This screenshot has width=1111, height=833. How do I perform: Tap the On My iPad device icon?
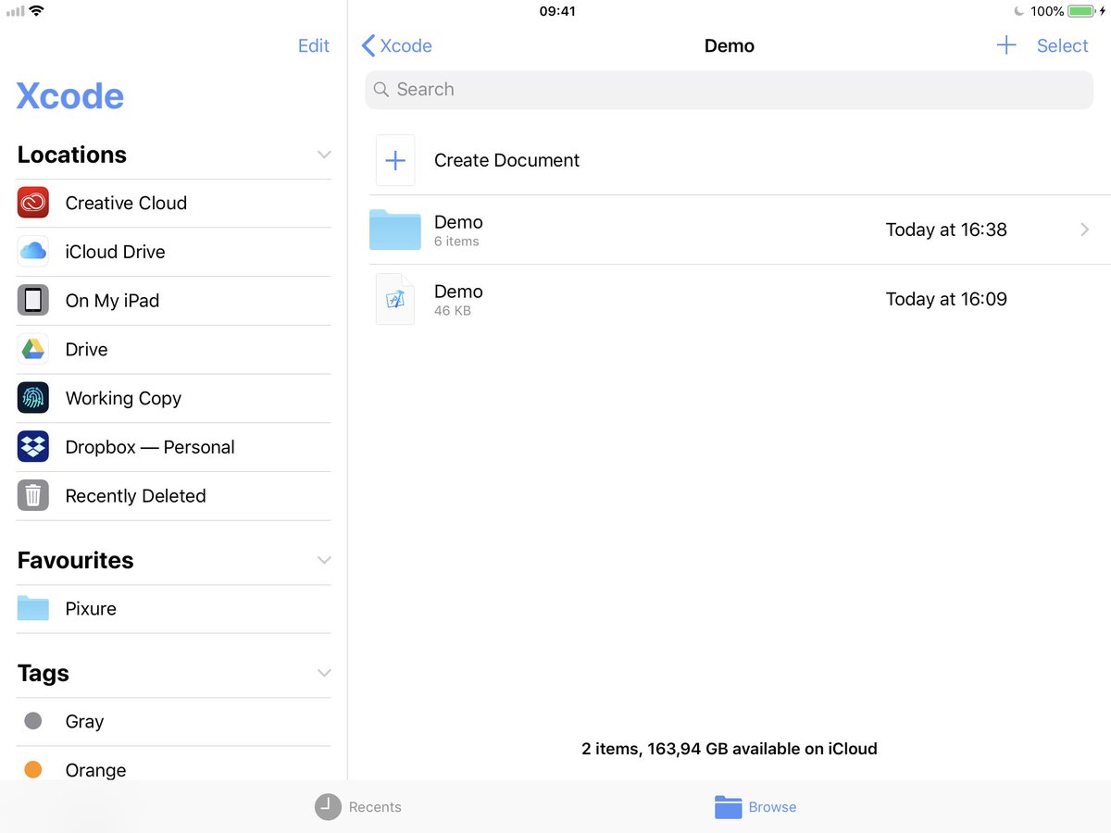coord(33,300)
